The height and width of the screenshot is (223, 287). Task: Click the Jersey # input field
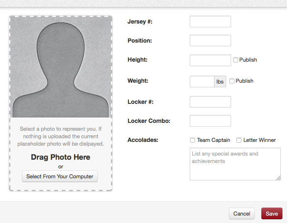(x=210, y=22)
